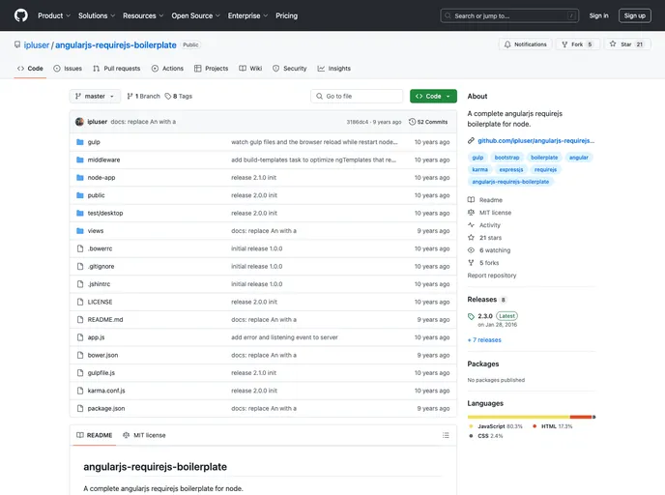Expand the Resources menu
This screenshot has width=665, height=495.
(143, 15)
